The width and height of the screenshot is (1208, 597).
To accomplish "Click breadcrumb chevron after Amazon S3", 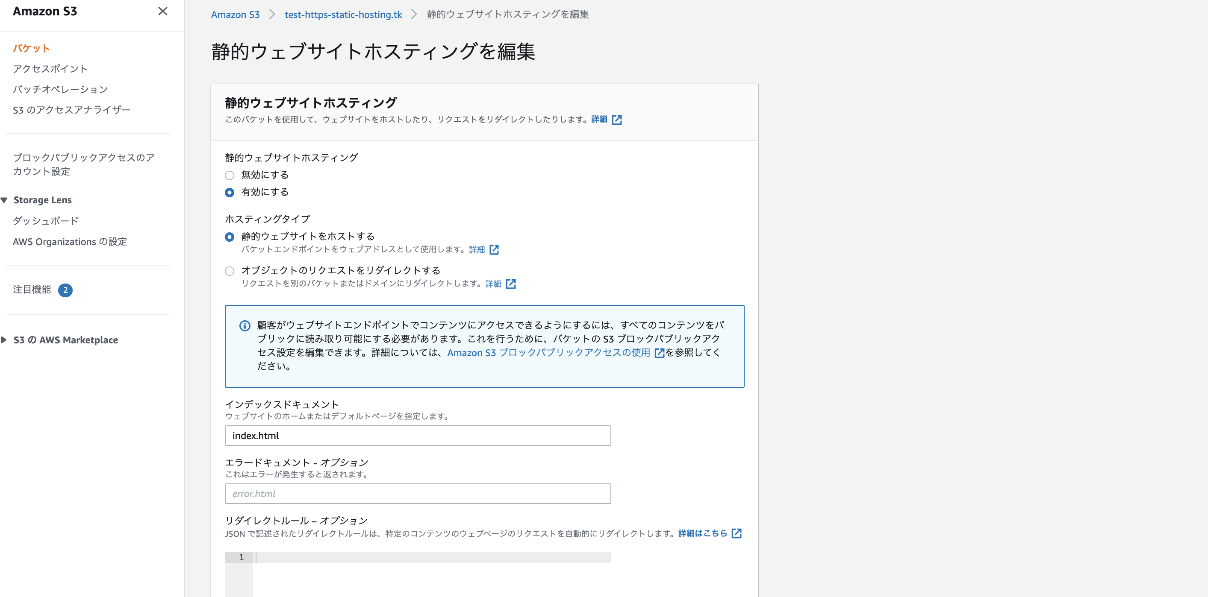I will (272, 15).
